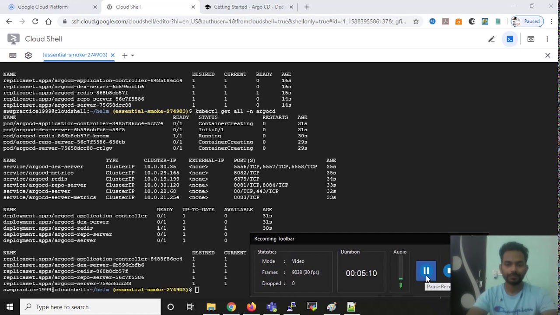Open a new Chrome tab
This screenshot has height=315, width=560.
(x=307, y=7)
